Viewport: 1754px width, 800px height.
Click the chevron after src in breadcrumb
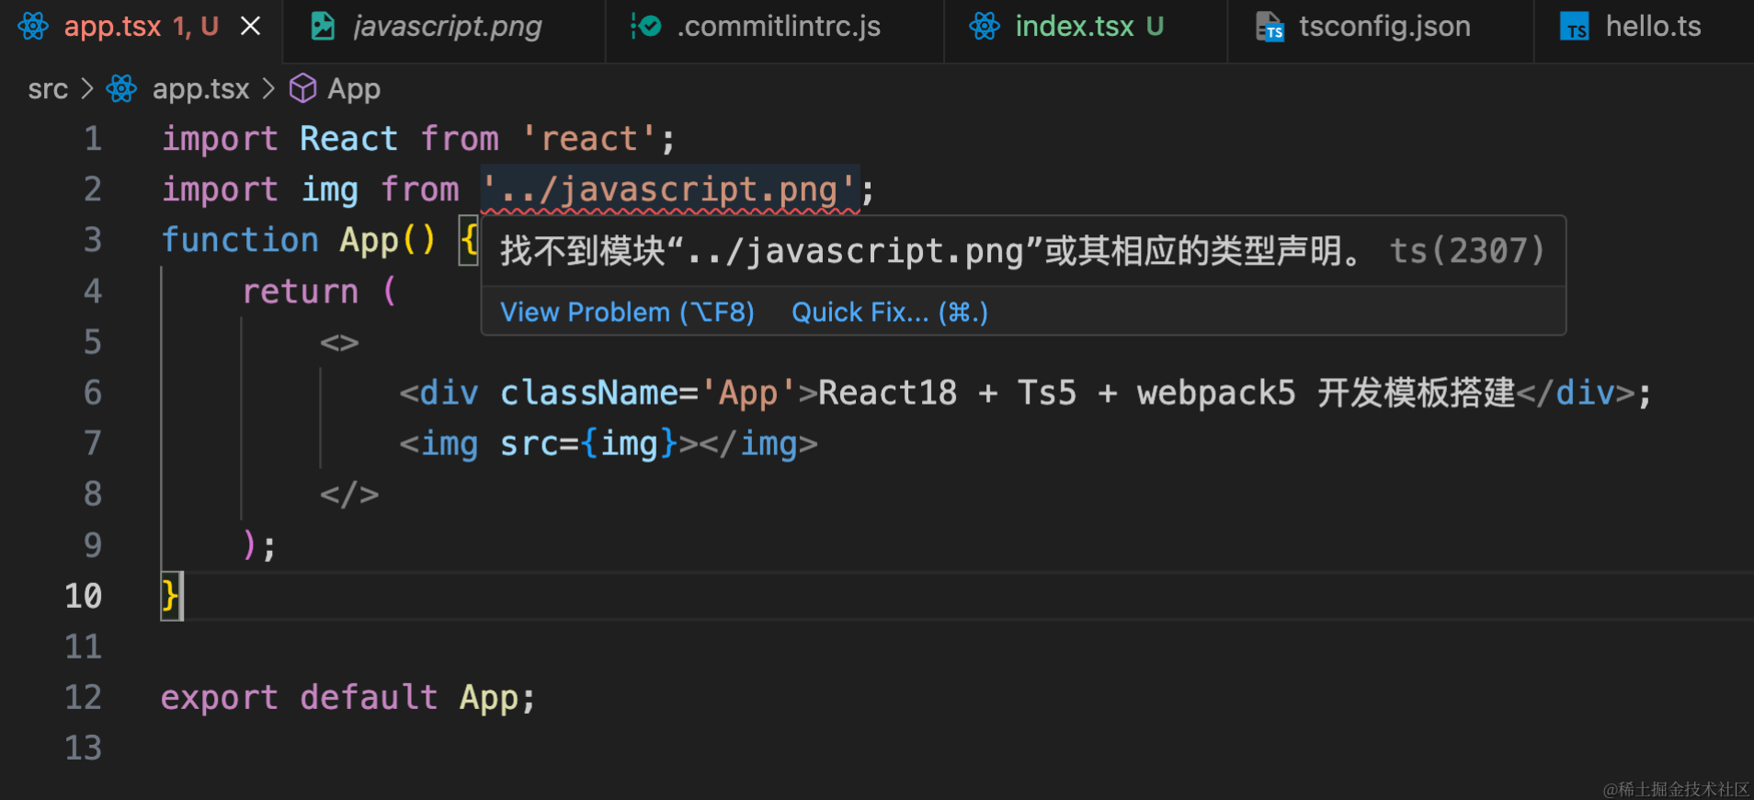87,89
